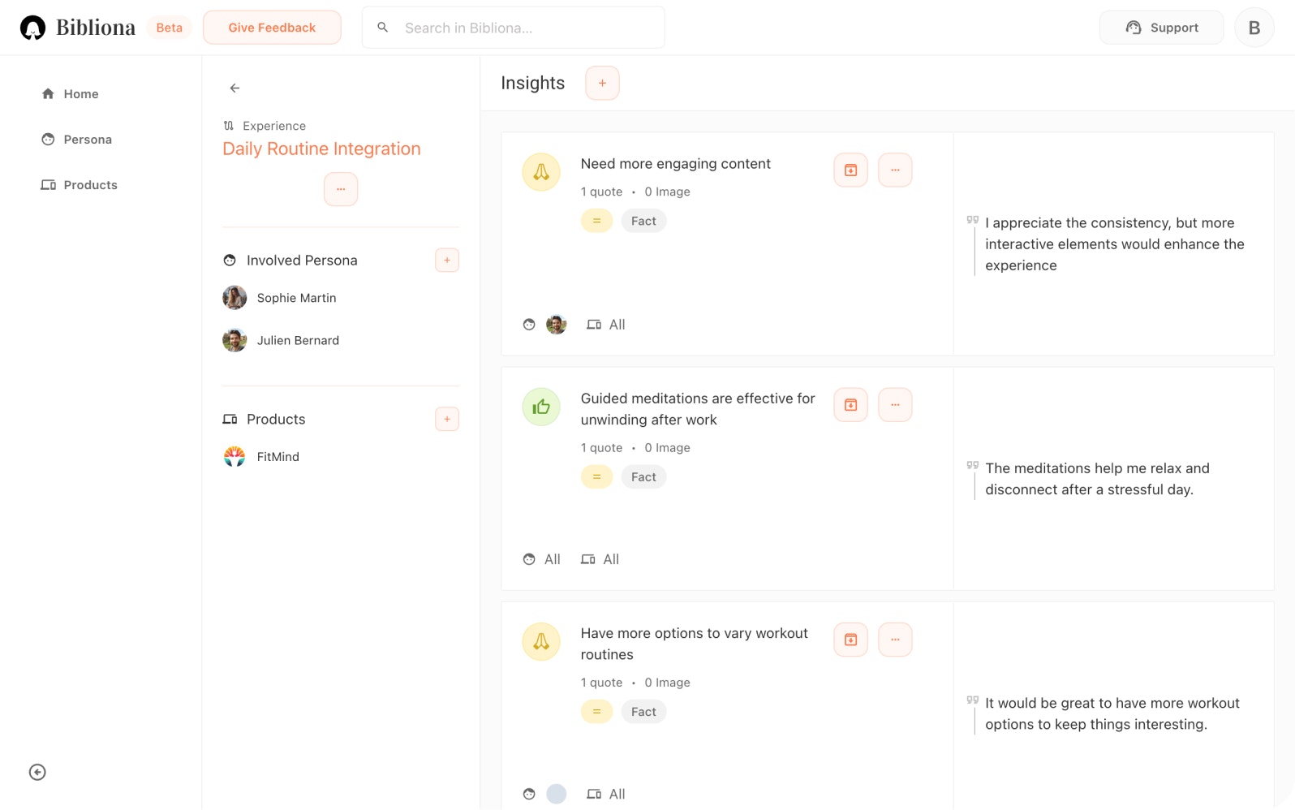
Task: Open Support
Action: (x=1161, y=28)
